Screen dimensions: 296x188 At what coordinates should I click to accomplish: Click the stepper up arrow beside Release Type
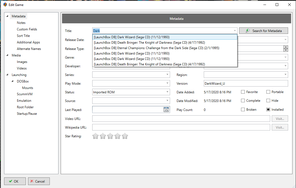point(286,47)
